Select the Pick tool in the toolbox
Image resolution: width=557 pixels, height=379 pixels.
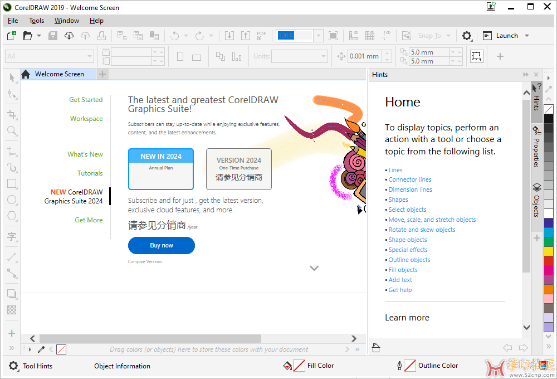(12, 77)
